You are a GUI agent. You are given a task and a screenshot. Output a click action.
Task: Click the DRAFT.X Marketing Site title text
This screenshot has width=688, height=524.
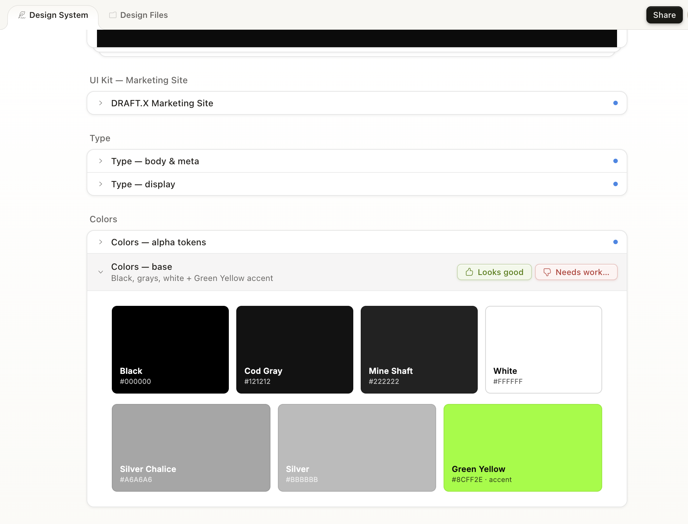pos(162,103)
